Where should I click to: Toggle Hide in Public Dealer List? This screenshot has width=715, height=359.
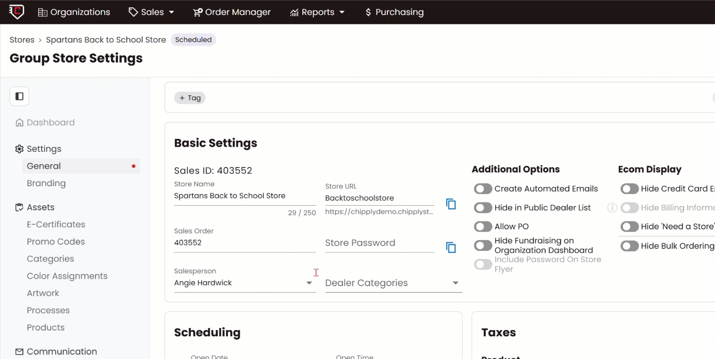483,208
